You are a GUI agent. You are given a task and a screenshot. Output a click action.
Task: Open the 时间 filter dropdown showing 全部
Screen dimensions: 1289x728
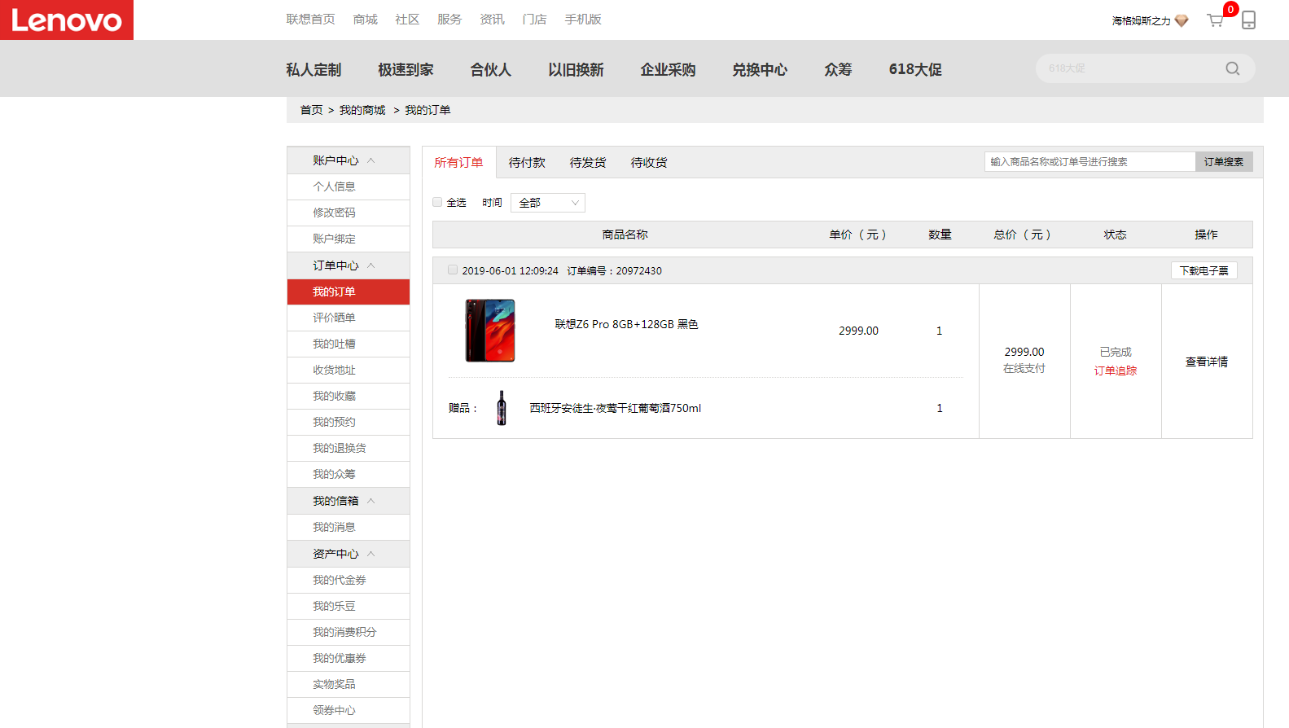548,203
